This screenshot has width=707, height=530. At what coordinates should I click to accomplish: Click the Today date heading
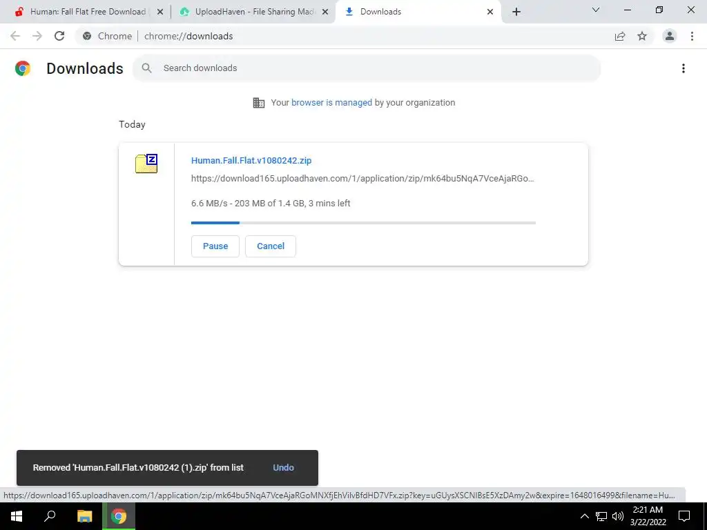(132, 124)
